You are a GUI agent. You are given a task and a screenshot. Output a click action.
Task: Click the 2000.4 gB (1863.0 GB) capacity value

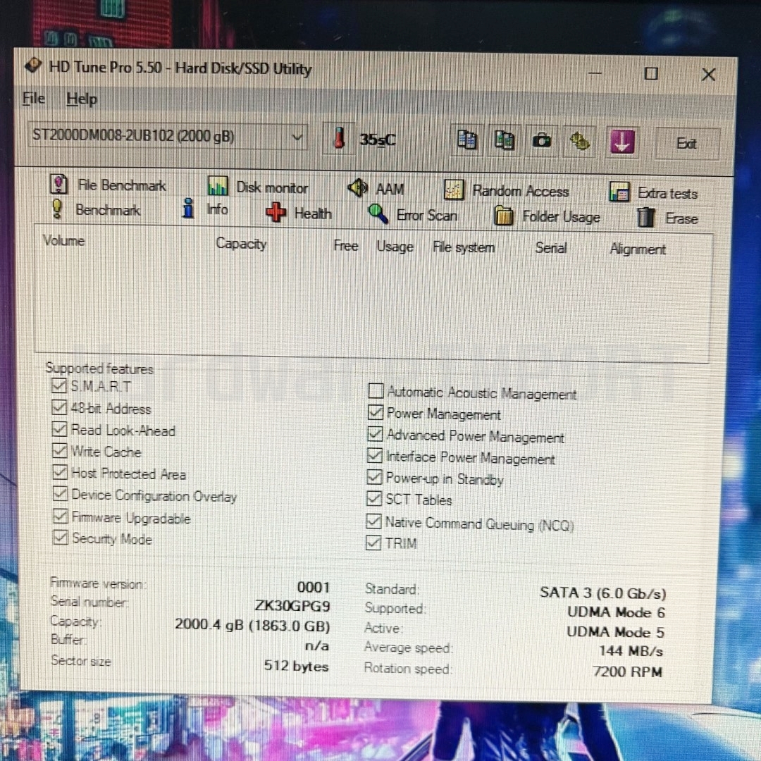252,624
